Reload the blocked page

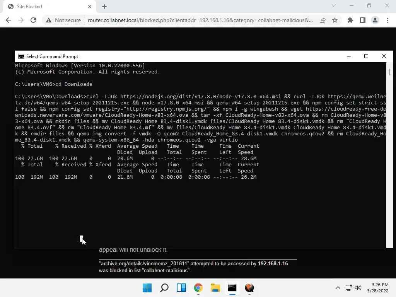(33, 20)
